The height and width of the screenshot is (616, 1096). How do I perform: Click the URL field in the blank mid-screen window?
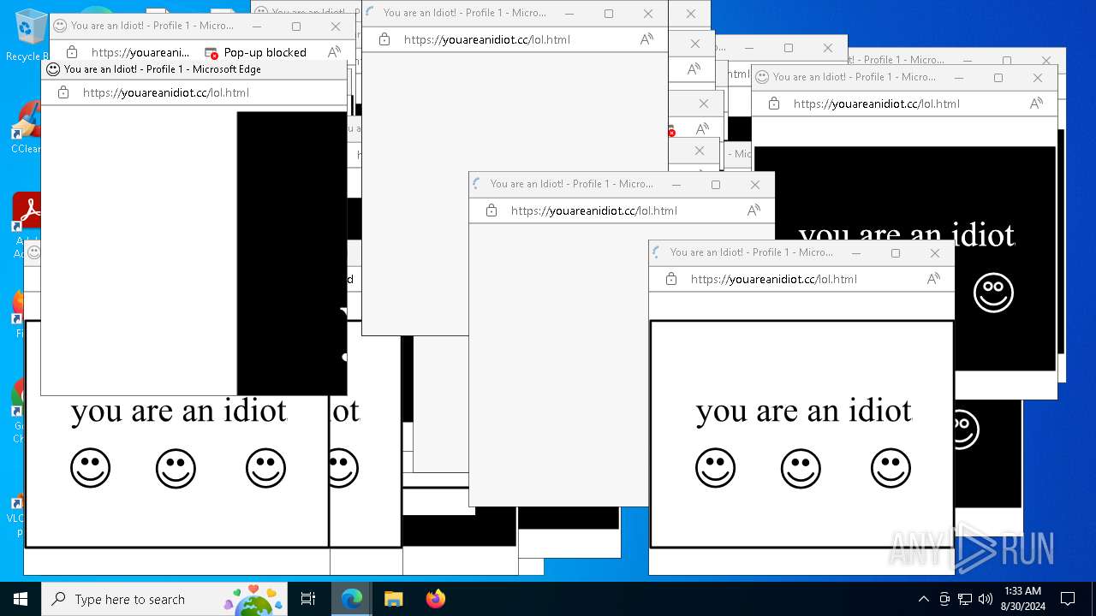pyautogui.click(x=594, y=210)
